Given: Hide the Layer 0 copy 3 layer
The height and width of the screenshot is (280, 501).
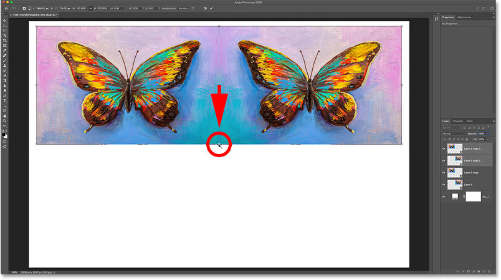Looking at the screenshot, I should tap(444, 148).
